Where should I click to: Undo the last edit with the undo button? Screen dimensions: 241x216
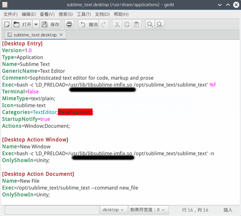click(88, 24)
